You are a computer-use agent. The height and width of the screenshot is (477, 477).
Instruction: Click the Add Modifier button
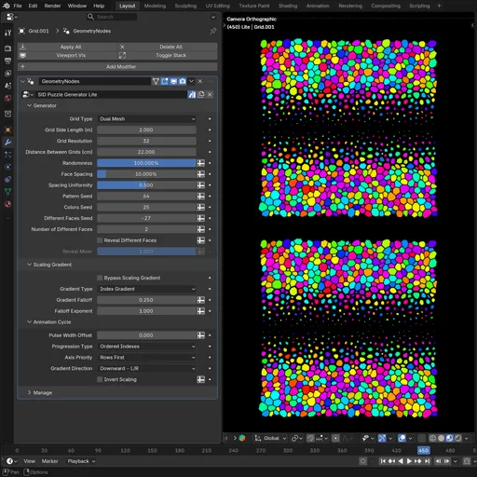117,67
